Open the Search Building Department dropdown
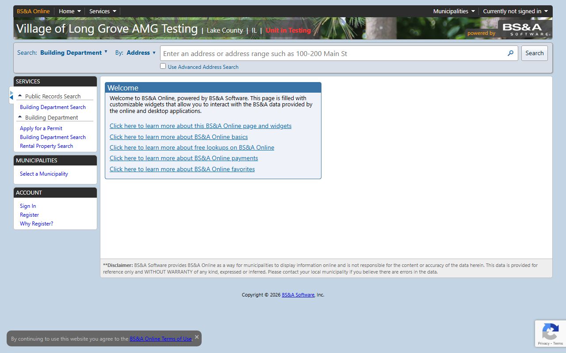The width and height of the screenshot is (566, 353). (74, 53)
